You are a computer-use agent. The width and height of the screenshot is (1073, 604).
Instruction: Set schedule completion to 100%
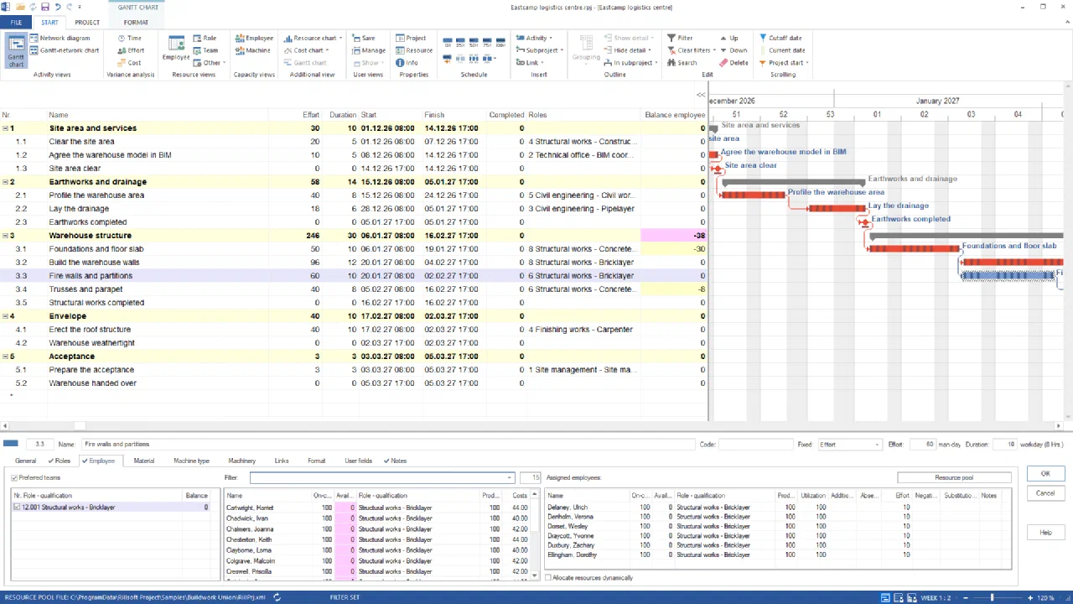500,43
